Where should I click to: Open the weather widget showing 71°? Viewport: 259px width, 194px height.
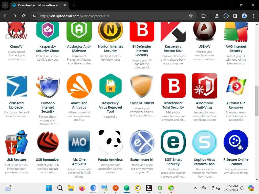pyautogui.click(x=8, y=188)
